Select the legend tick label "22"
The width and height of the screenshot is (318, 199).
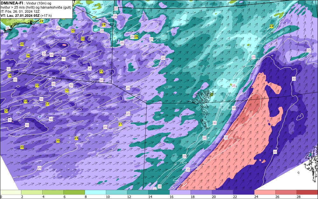tap(235, 197)
